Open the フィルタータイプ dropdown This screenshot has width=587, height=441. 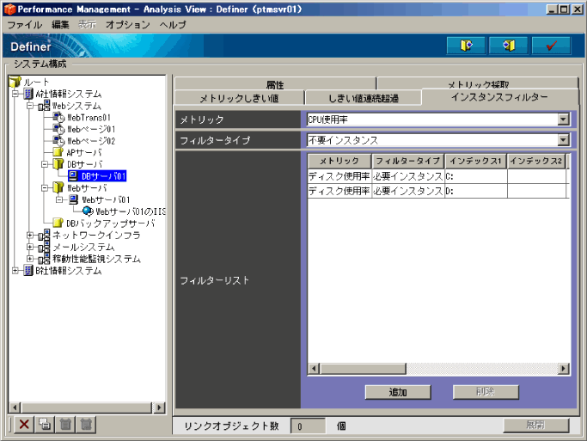pos(563,140)
